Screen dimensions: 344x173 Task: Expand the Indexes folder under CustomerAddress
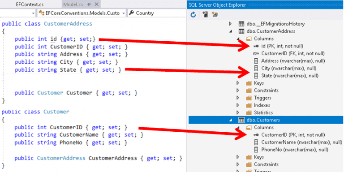point(237,105)
